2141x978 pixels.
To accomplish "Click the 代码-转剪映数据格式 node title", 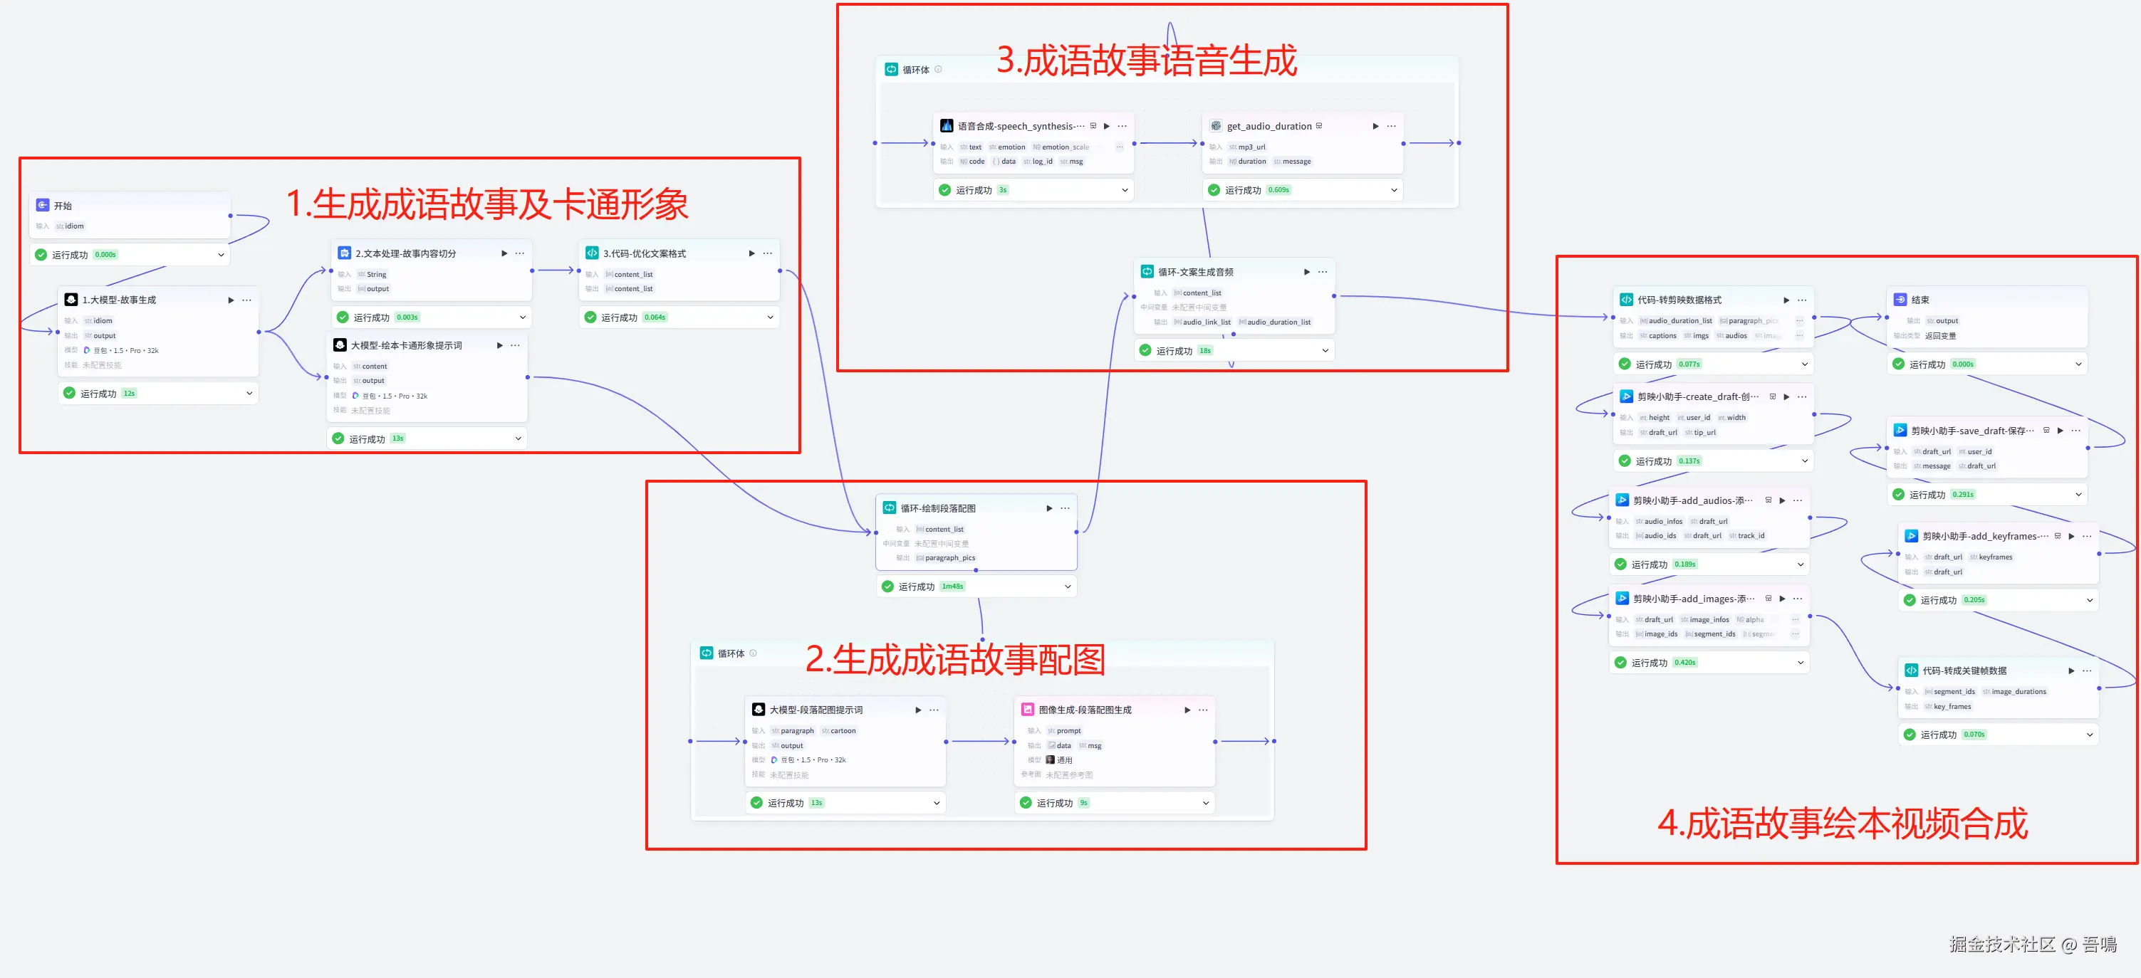I will pos(1679,300).
